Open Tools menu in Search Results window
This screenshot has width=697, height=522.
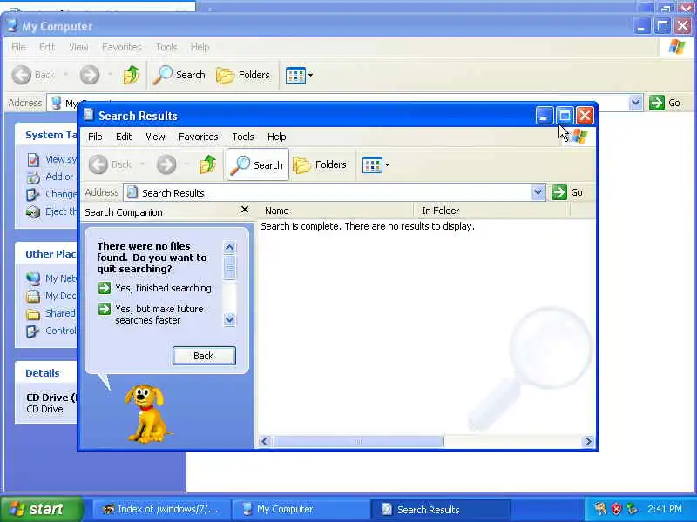point(243,137)
